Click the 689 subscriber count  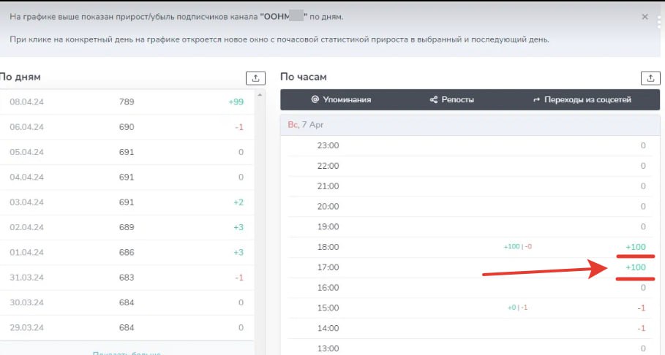click(127, 227)
